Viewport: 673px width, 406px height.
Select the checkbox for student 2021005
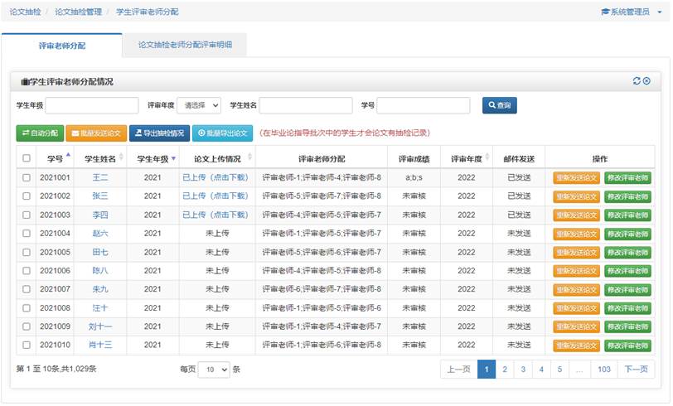[x=27, y=252]
